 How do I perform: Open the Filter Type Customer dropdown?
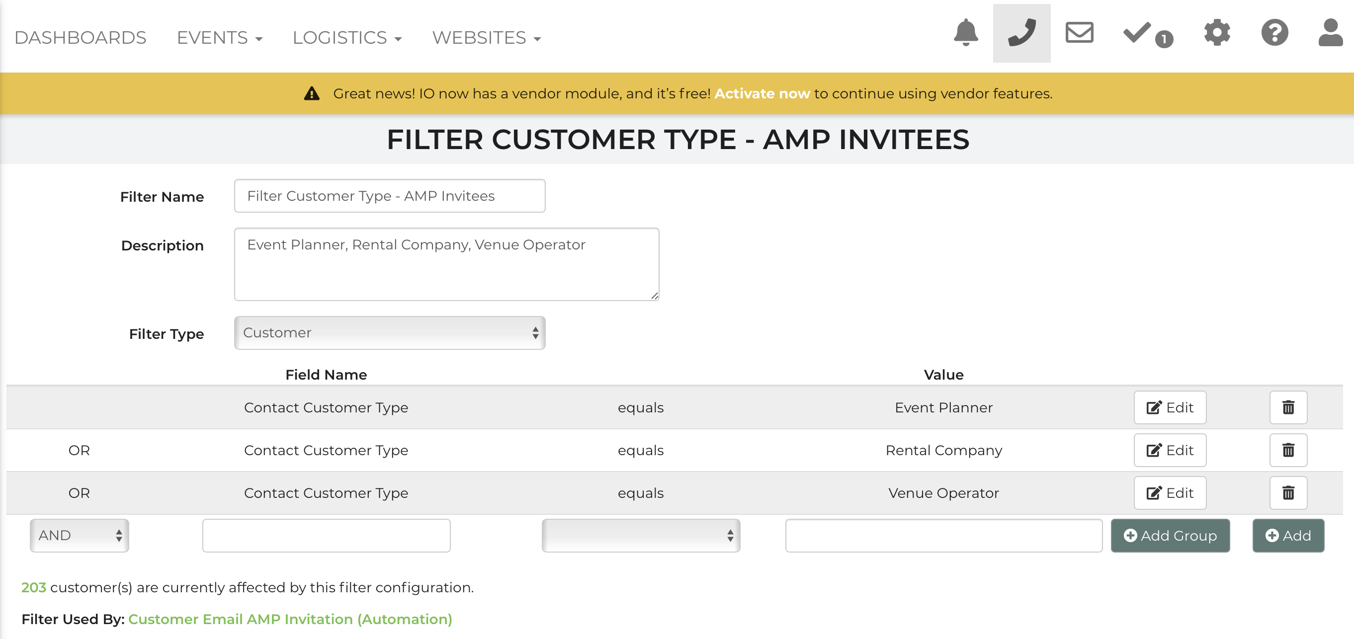390,332
